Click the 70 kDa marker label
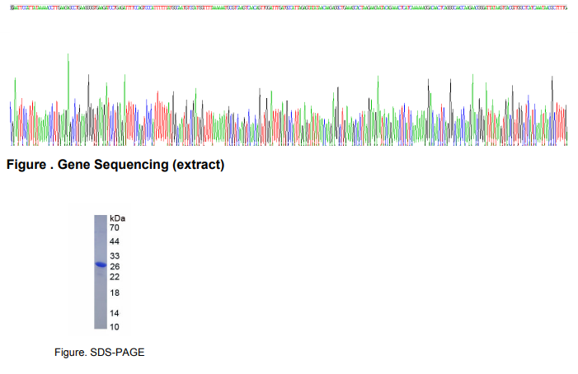This screenshot has height=374, width=578. coord(115,228)
